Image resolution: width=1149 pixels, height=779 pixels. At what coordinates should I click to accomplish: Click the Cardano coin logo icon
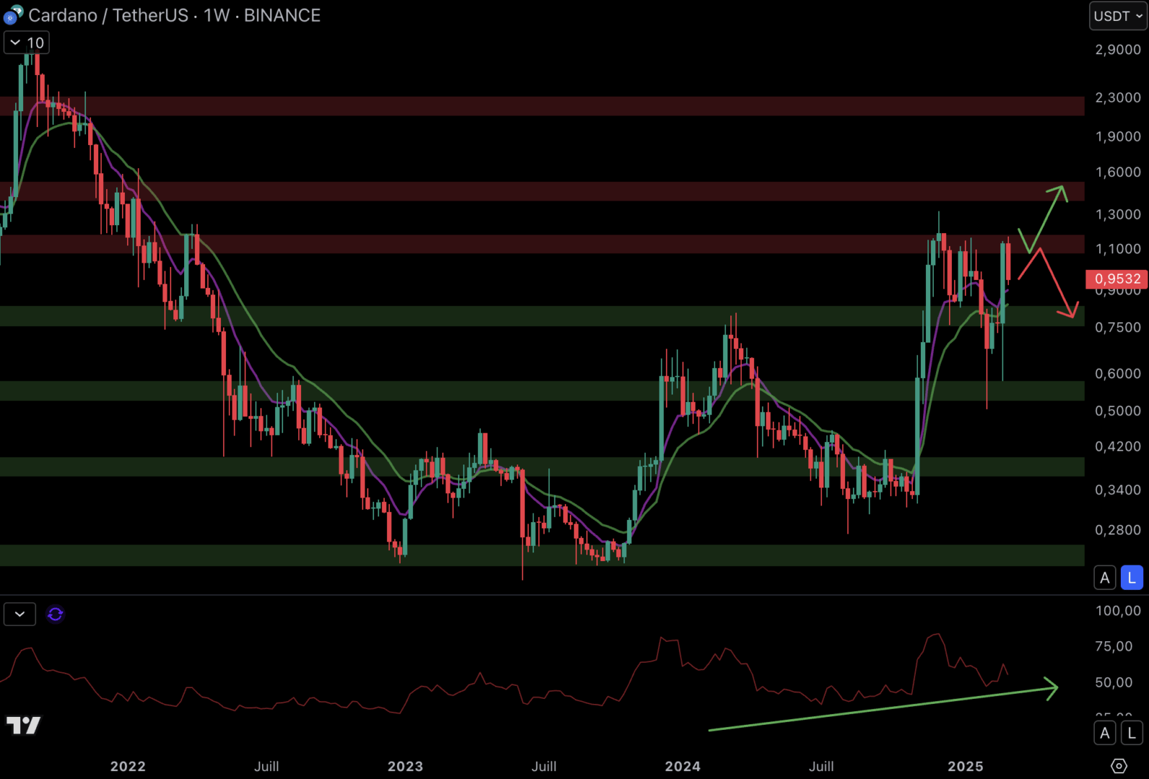click(x=13, y=14)
